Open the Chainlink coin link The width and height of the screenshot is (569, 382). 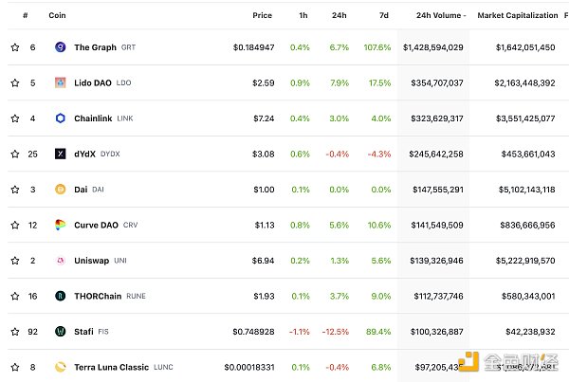tap(93, 118)
